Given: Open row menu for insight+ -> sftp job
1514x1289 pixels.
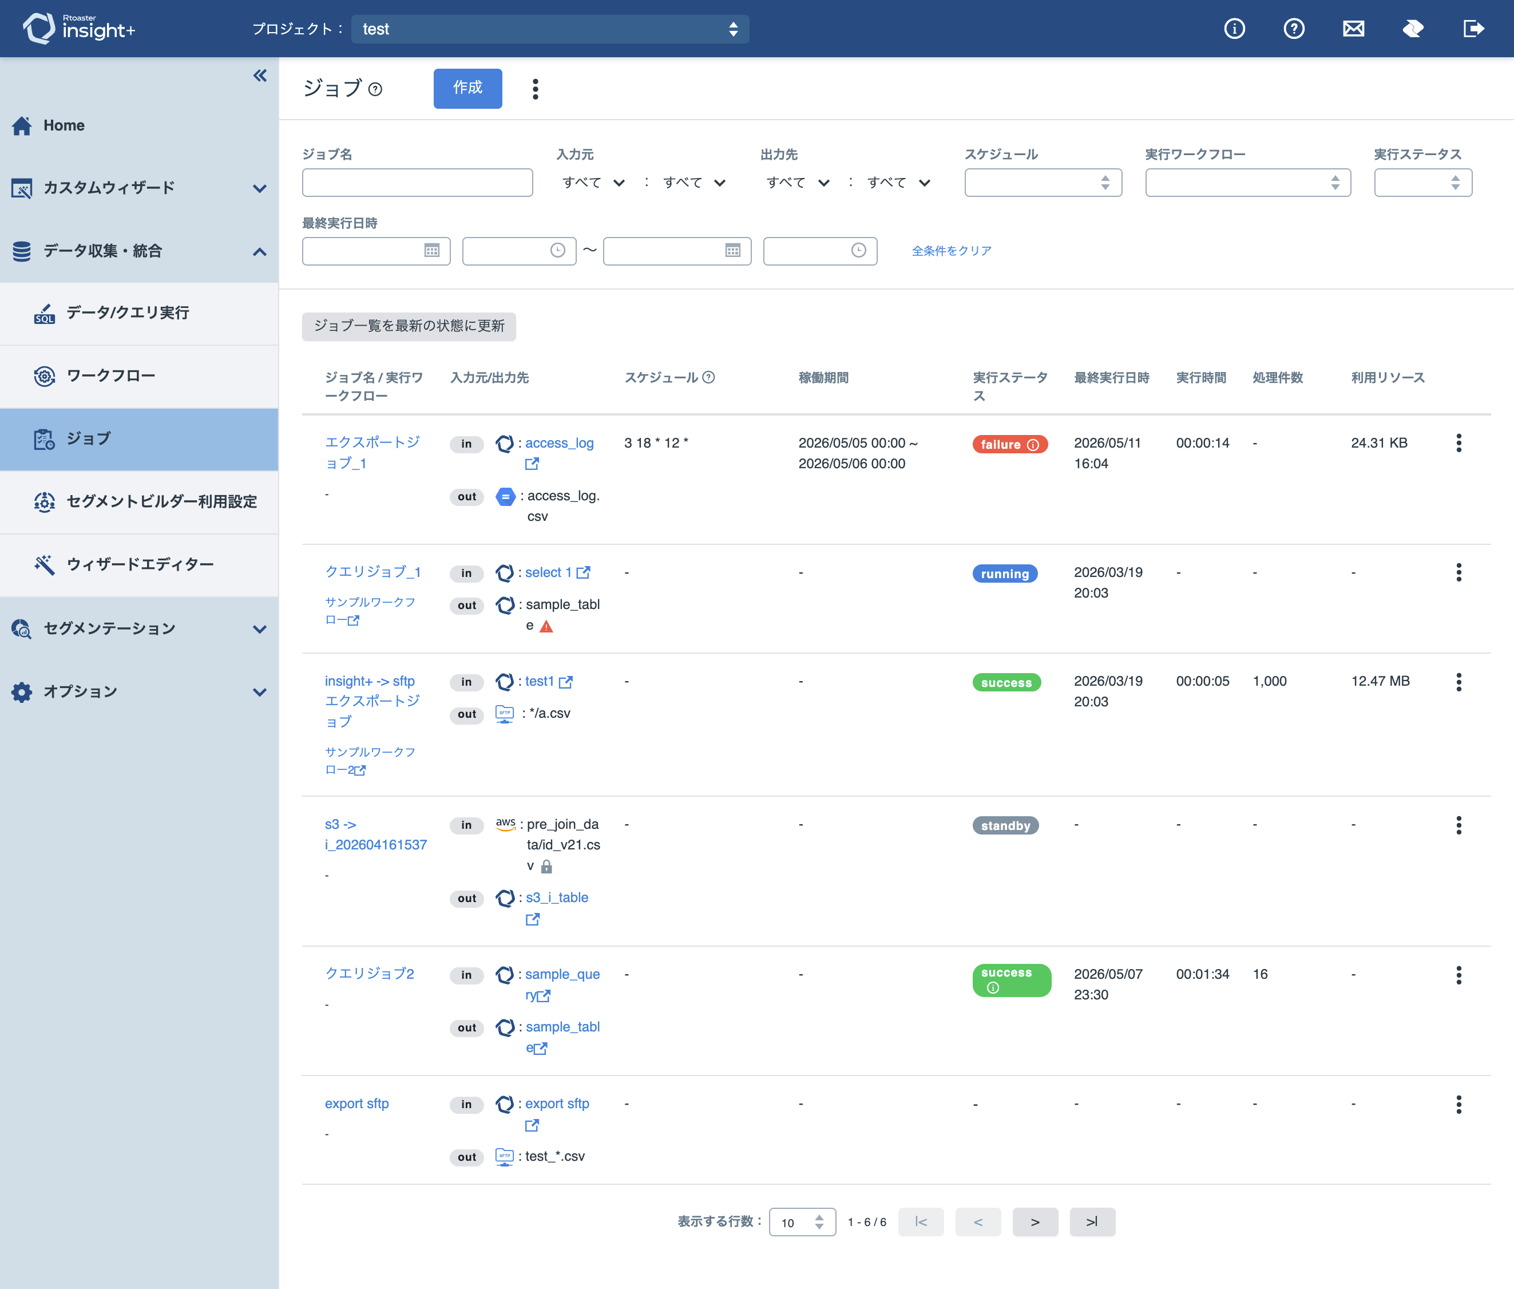Looking at the screenshot, I should [1458, 682].
